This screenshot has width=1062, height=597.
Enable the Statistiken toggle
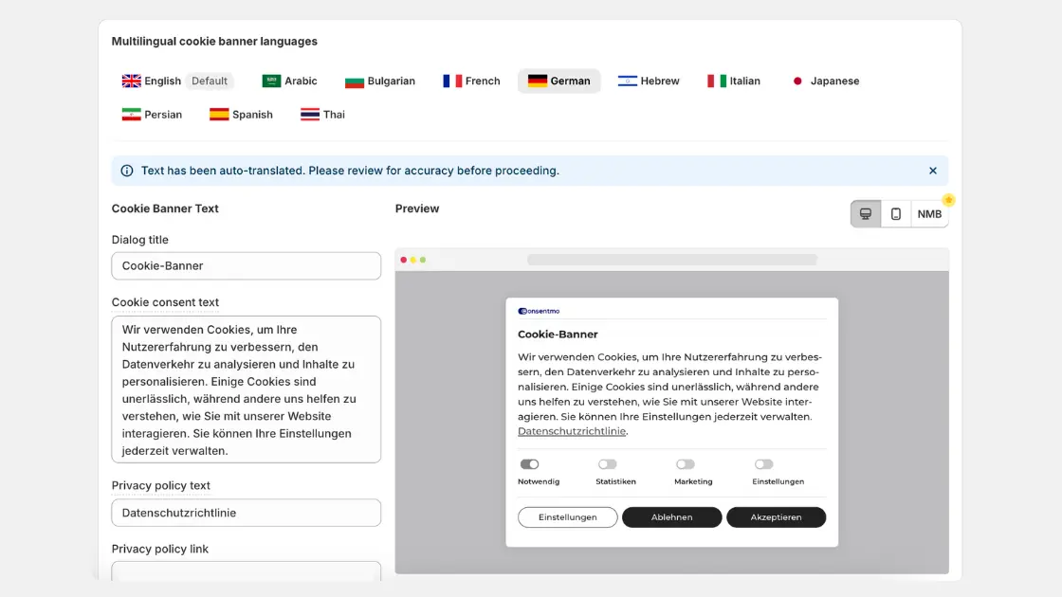coord(606,463)
